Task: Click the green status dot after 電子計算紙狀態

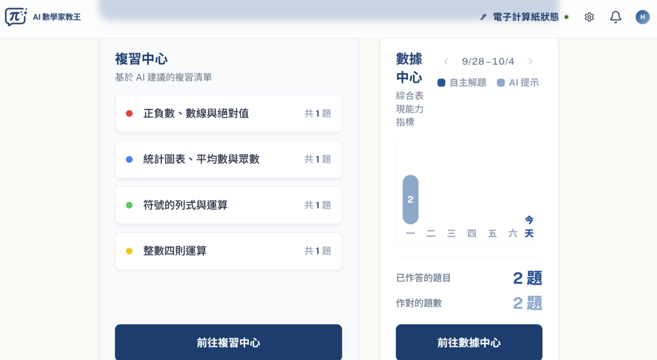Action: pyautogui.click(x=567, y=17)
